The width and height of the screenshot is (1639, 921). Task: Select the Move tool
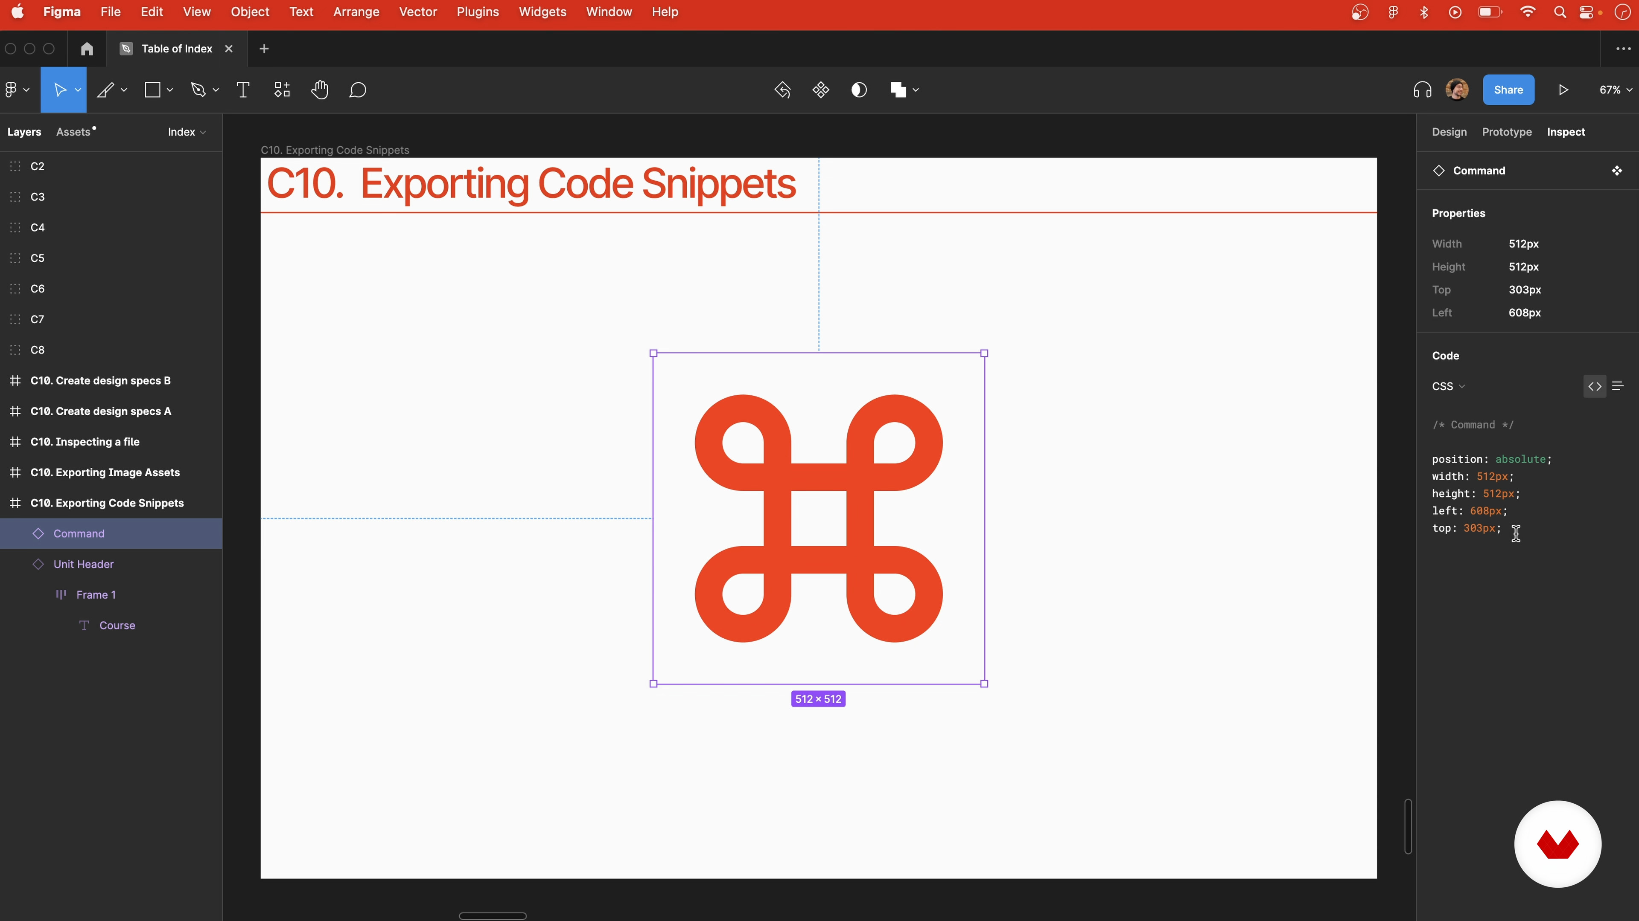click(60, 90)
